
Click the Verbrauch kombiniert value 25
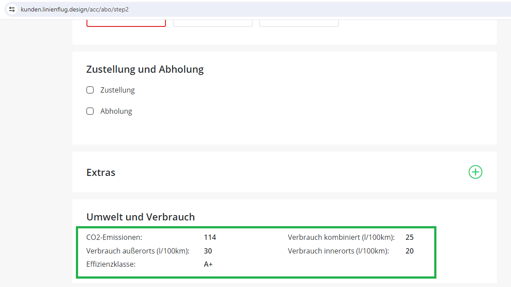(x=409, y=237)
